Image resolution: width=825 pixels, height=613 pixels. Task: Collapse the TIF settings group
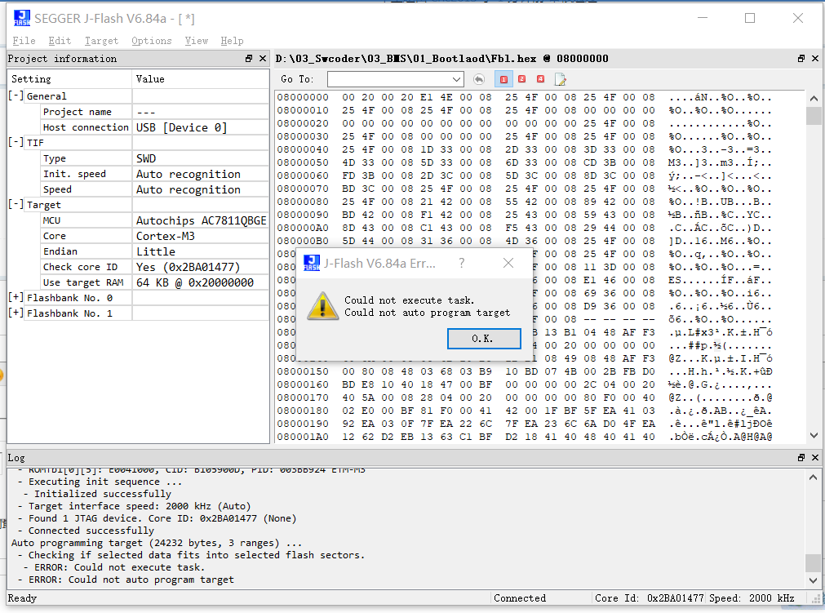(x=16, y=142)
